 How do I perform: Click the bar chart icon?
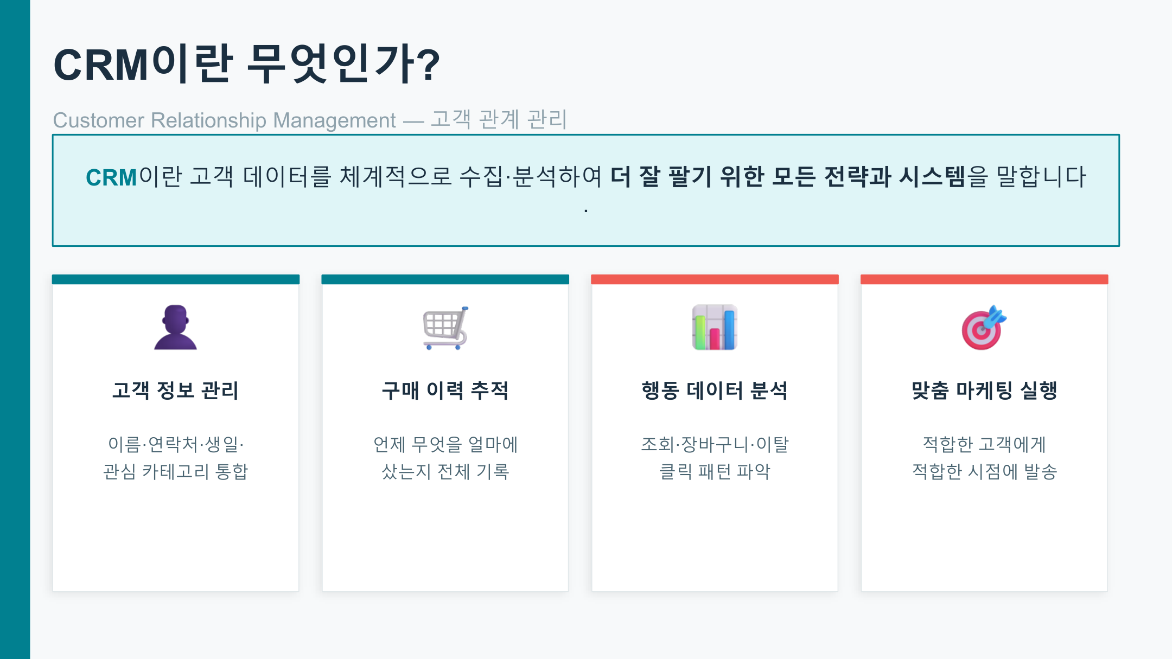coord(715,327)
